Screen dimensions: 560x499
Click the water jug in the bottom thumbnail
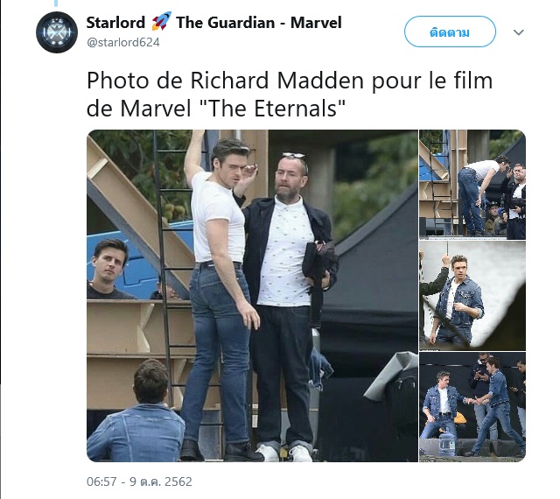tap(446, 441)
